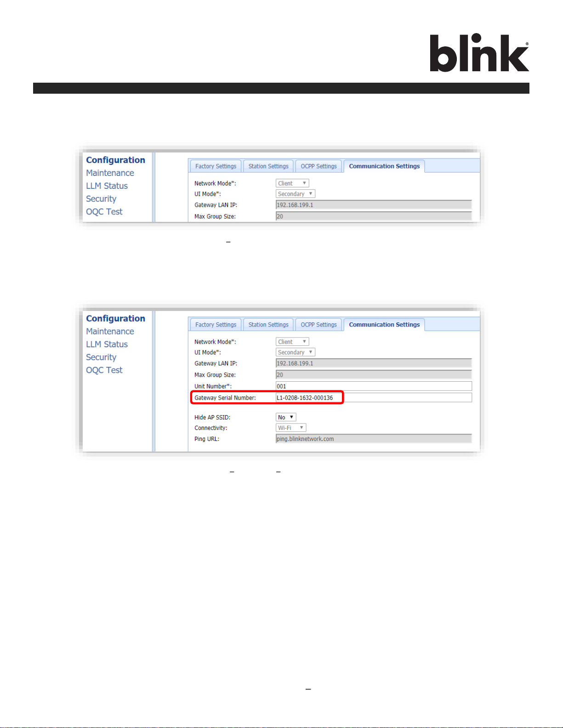Open the Connectivity Wi-Fi dropdown
This screenshot has width=563, height=728.
pos(291,428)
